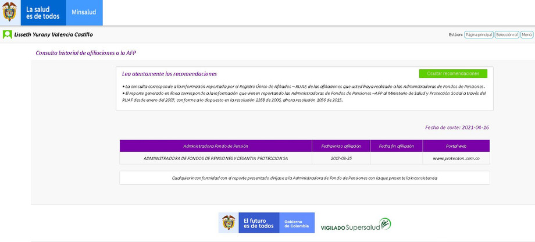Click the 'Fecha fin afiliación' column header

[396, 146]
